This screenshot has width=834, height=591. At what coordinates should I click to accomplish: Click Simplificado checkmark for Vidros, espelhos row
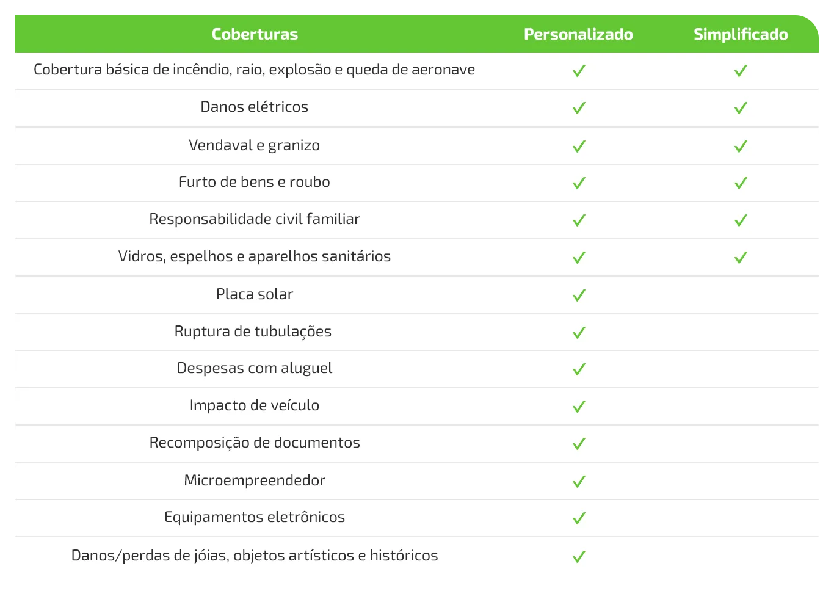pos(741,257)
